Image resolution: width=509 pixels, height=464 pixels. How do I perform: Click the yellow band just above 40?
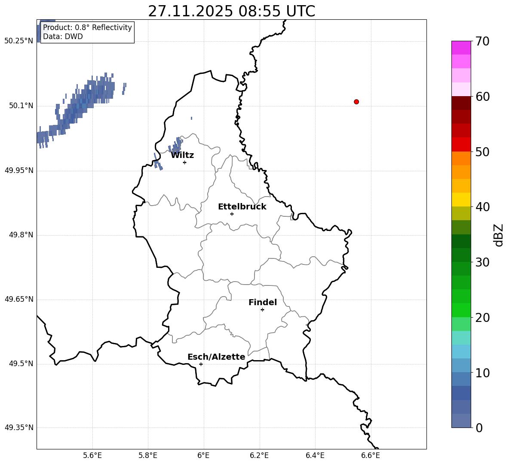click(x=461, y=200)
